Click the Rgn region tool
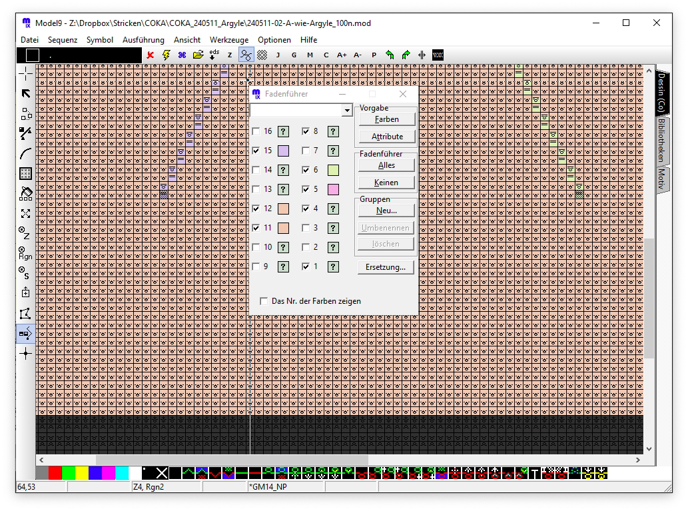 tap(26, 253)
